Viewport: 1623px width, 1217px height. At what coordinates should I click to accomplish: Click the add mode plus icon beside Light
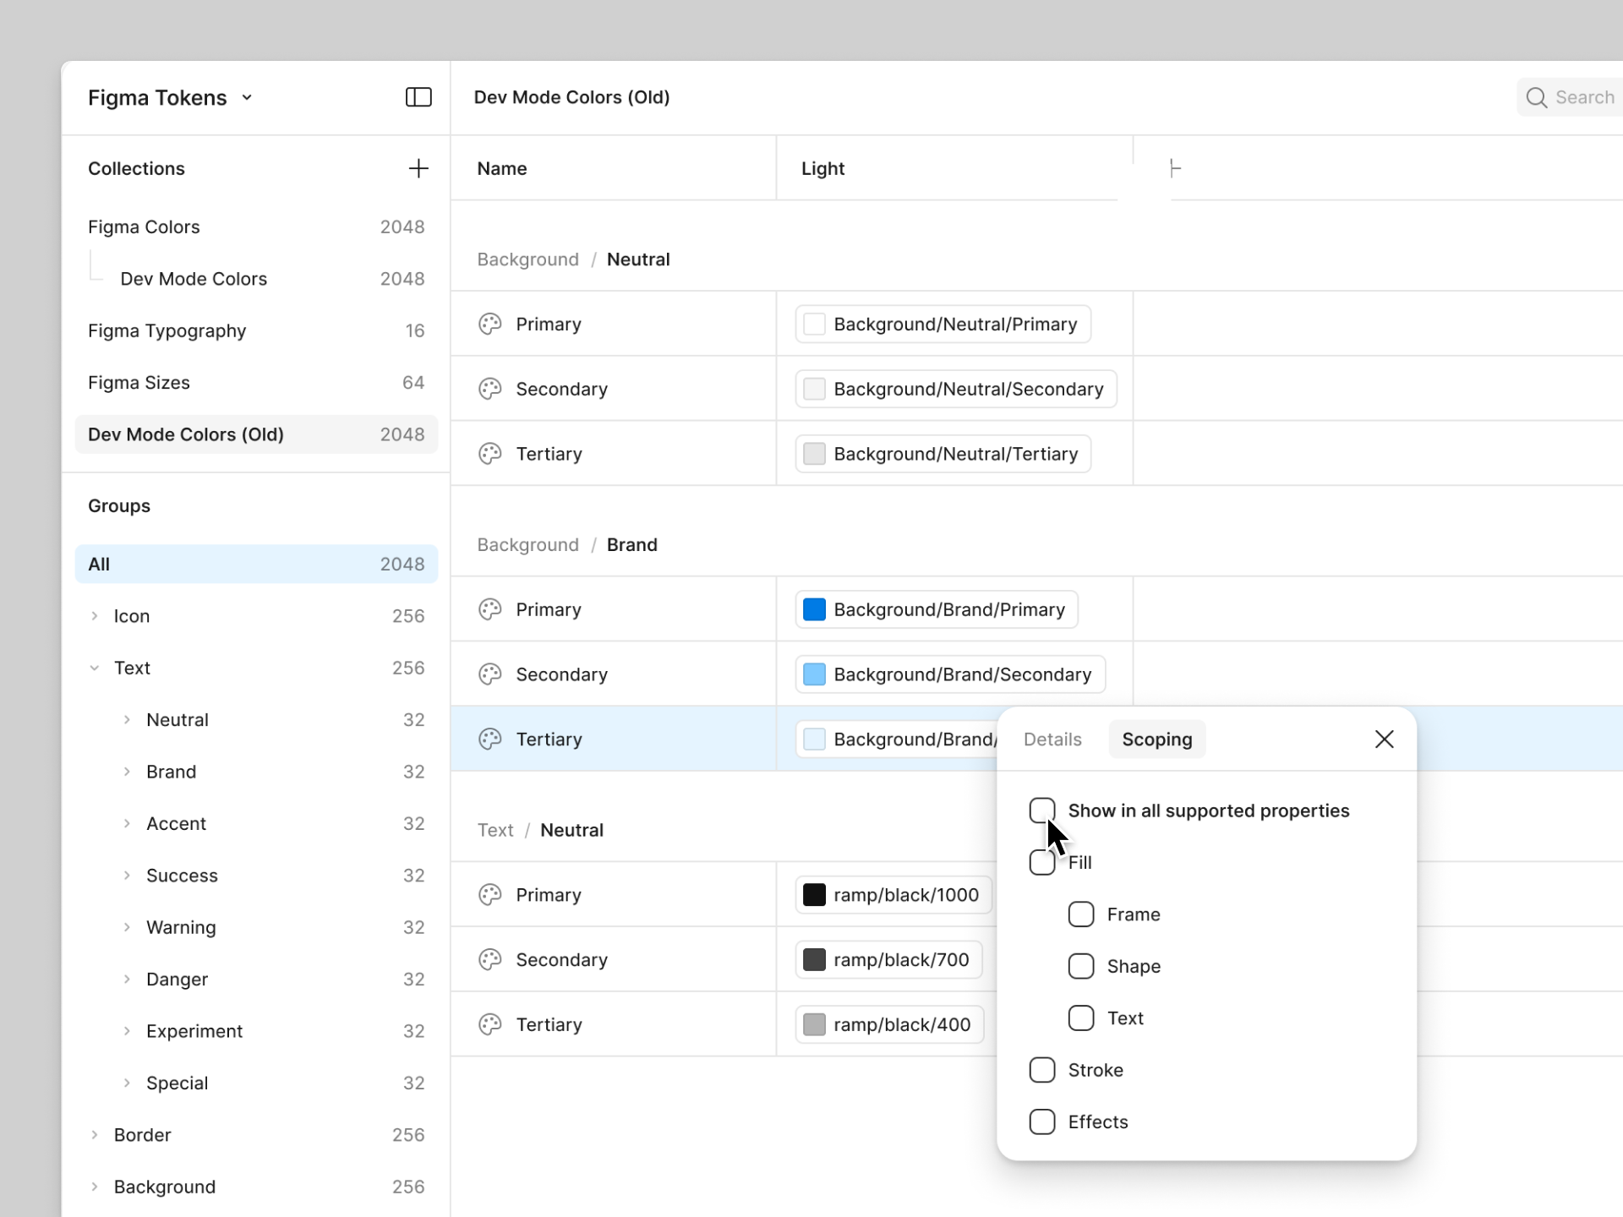pyautogui.click(x=1175, y=168)
